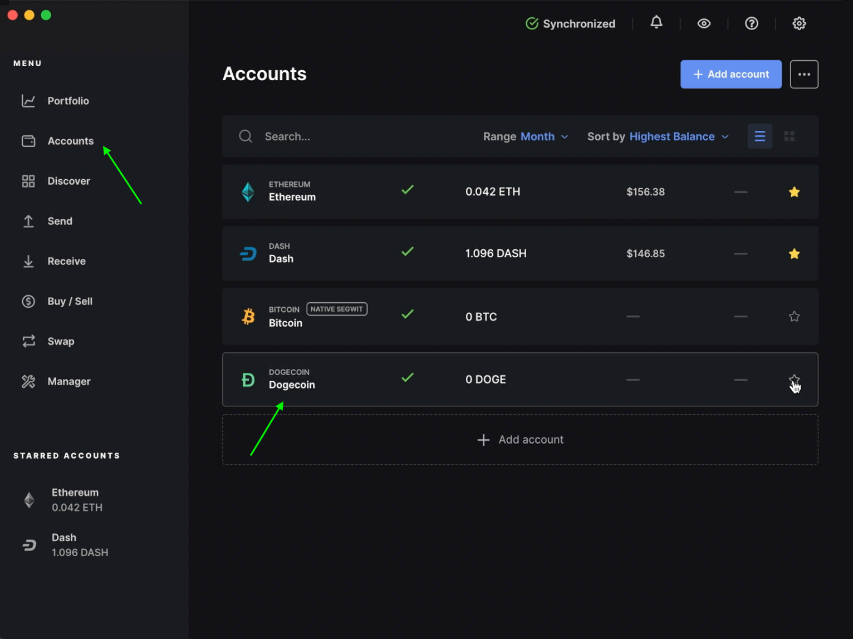Click the Send upload arrow icon
The height and width of the screenshot is (639, 853).
28,221
